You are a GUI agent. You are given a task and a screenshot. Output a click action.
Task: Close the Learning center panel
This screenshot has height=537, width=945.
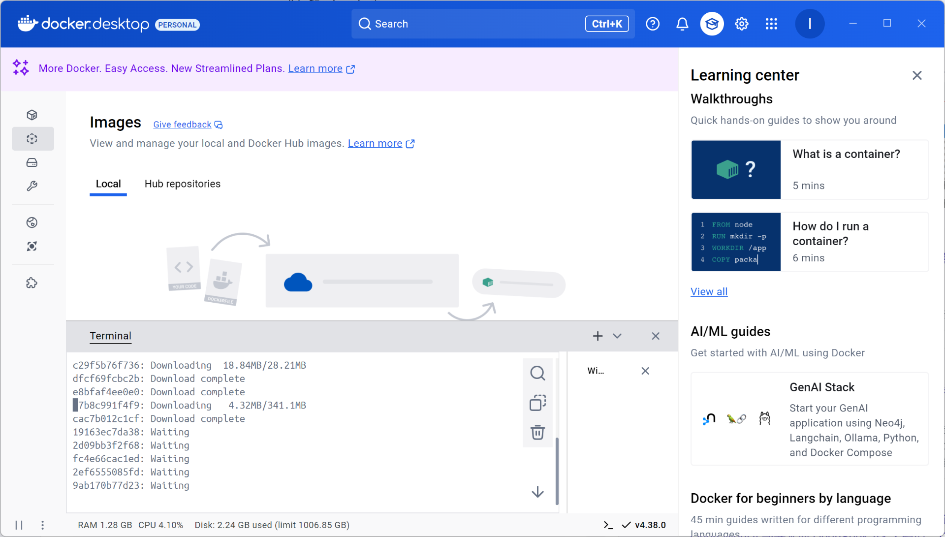[917, 75]
